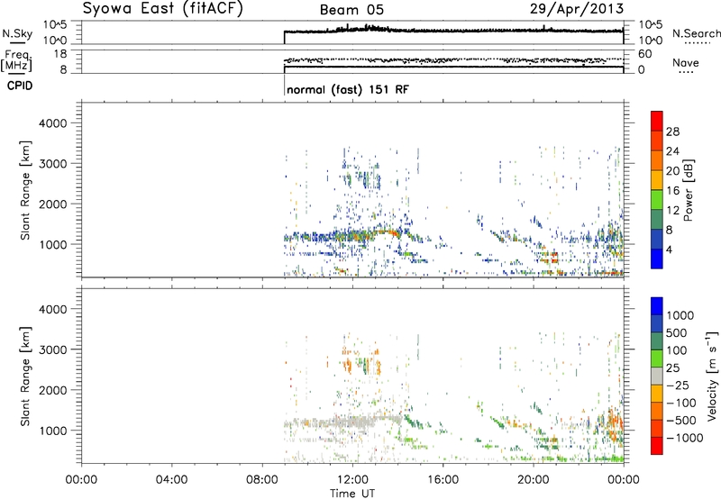Click the 'Power [dB]' colorbar label

[688, 190]
